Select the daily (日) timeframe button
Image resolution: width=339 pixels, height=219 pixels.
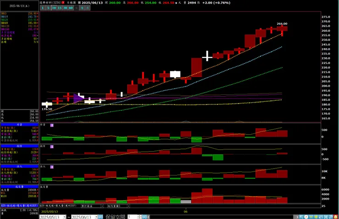click(x=77, y=8)
